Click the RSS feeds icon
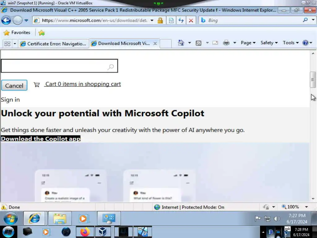317x238 pixels. [x=198, y=43]
